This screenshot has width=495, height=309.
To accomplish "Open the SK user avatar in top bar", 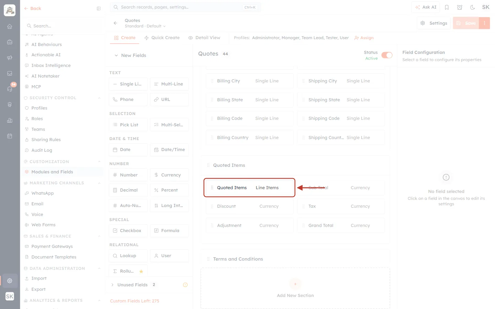I will click(x=486, y=7).
